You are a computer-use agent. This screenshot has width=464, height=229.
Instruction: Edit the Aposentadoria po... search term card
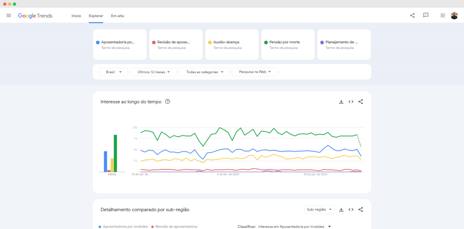tap(120, 45)
